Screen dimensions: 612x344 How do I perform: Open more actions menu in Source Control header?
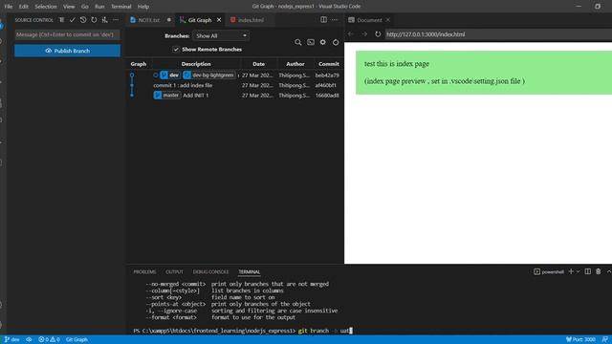point(116,20)
